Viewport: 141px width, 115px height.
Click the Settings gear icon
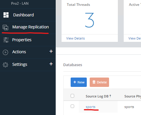point(5,65)
